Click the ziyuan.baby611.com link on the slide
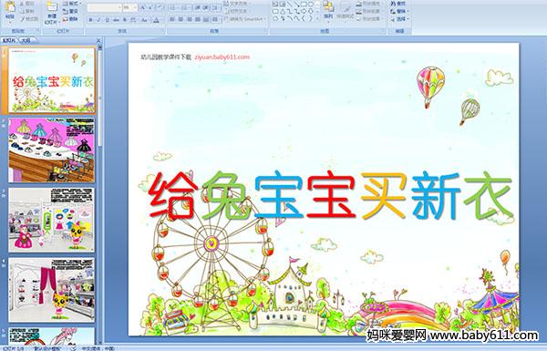The width and height of the screenshot is (547, 351). coord(222,57)
